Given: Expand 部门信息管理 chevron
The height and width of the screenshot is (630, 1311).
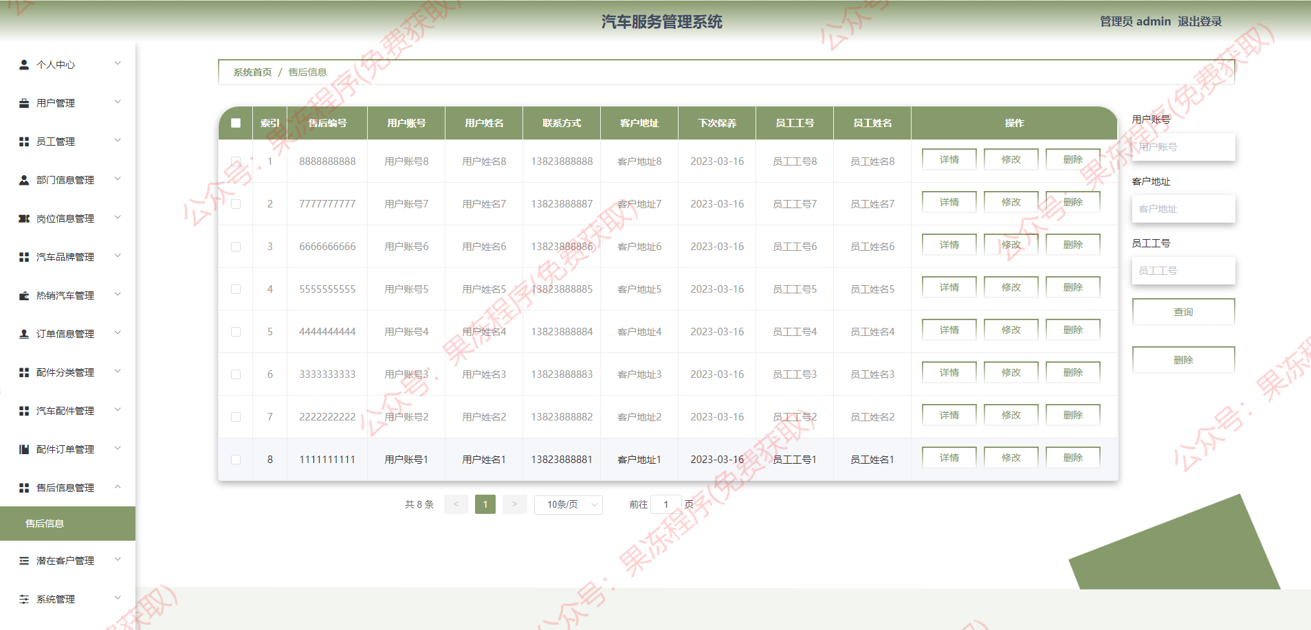Looking at the screenshot, I should [x=118, y=179].
